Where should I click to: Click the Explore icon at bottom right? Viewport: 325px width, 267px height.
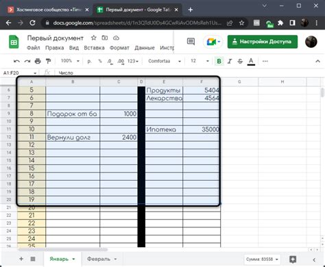293,259
